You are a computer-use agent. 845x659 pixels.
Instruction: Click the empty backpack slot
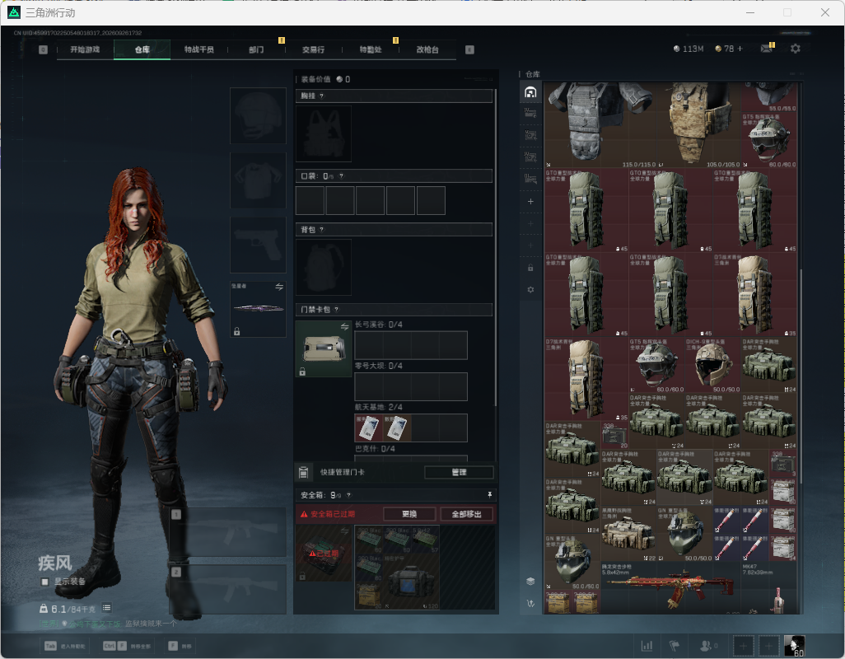click(x=324, y=267)
